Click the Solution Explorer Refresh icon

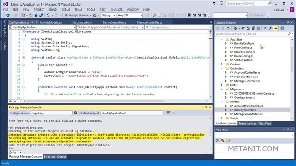click(248, 28)
